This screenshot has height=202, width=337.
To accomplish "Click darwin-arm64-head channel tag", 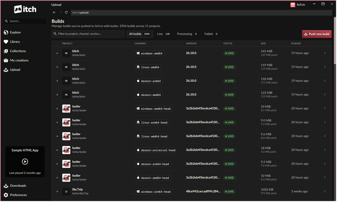I will click(x=153, y=164).
